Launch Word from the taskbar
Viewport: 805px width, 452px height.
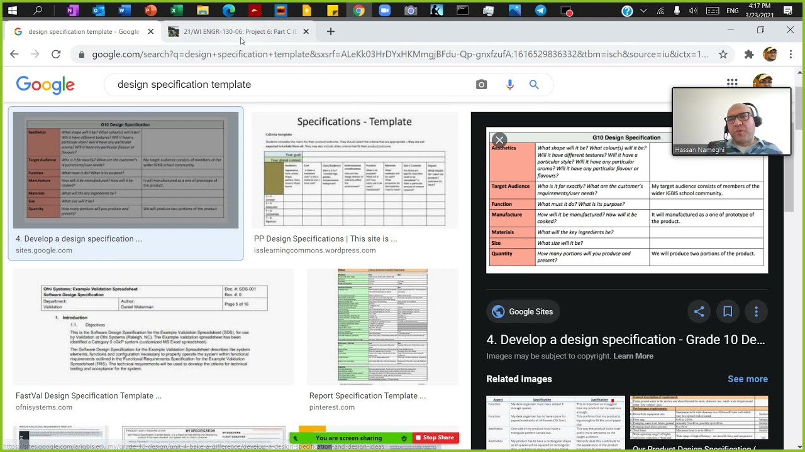(x=125, y=11)
